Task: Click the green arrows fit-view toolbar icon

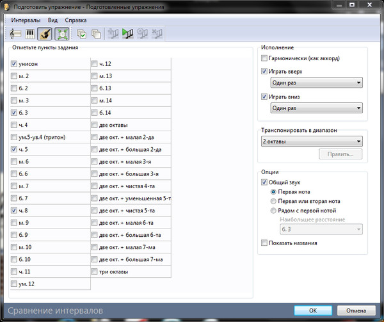Action: [62, 33]
